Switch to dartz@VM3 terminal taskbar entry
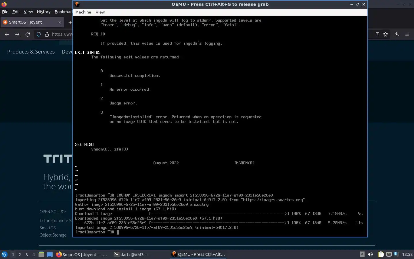This screenshot has height=259, width=414. tap(131, 254)
